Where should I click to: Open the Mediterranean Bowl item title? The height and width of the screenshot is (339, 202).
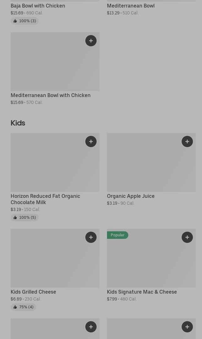pyautogui.click(x=131, y=6)
